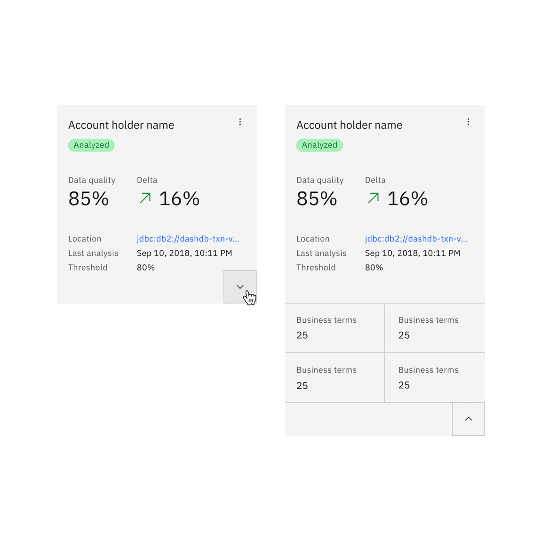Click Account holder name title on expanded card
This screenshot has height=542, width=542.
pos(349,125)
